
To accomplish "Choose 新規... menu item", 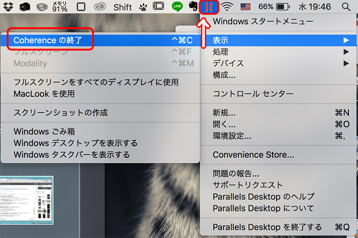I will coord(278,113).
